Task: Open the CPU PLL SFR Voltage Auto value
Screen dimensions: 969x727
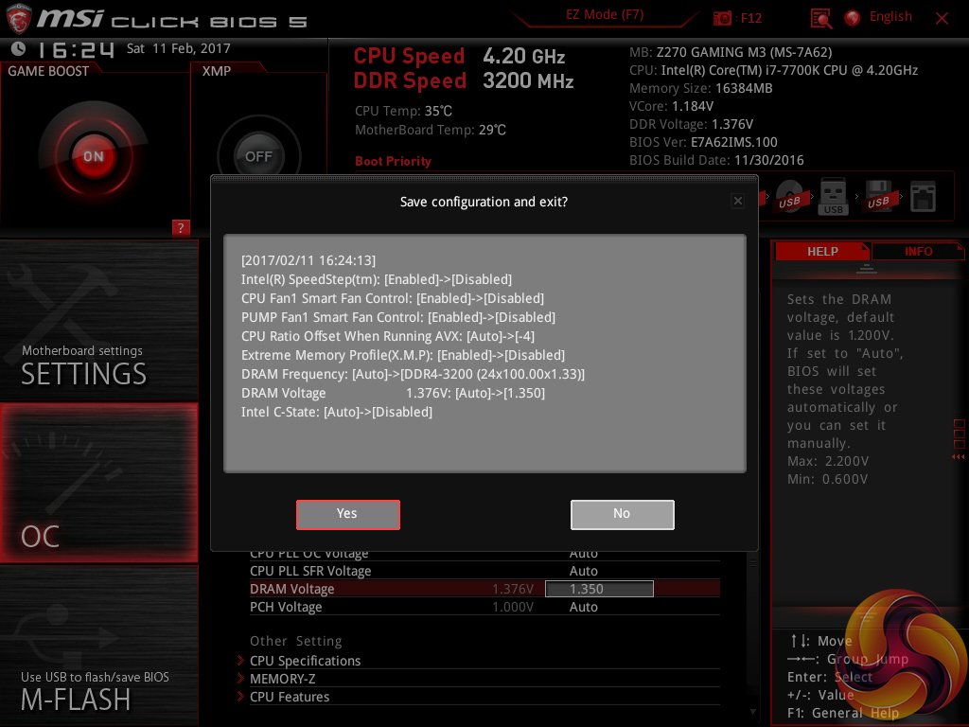Action: click(x=583, y=571)
